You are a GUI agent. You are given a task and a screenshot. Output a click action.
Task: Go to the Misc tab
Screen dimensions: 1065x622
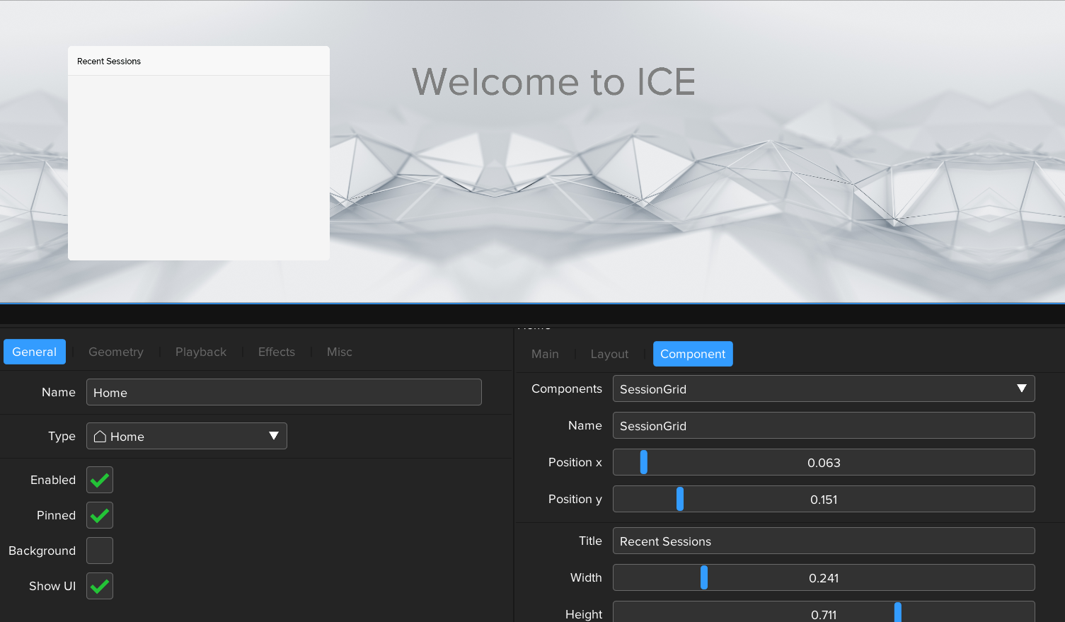(340, 352)
